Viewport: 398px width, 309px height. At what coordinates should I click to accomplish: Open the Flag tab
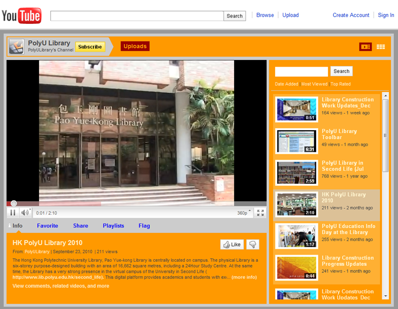144,226
